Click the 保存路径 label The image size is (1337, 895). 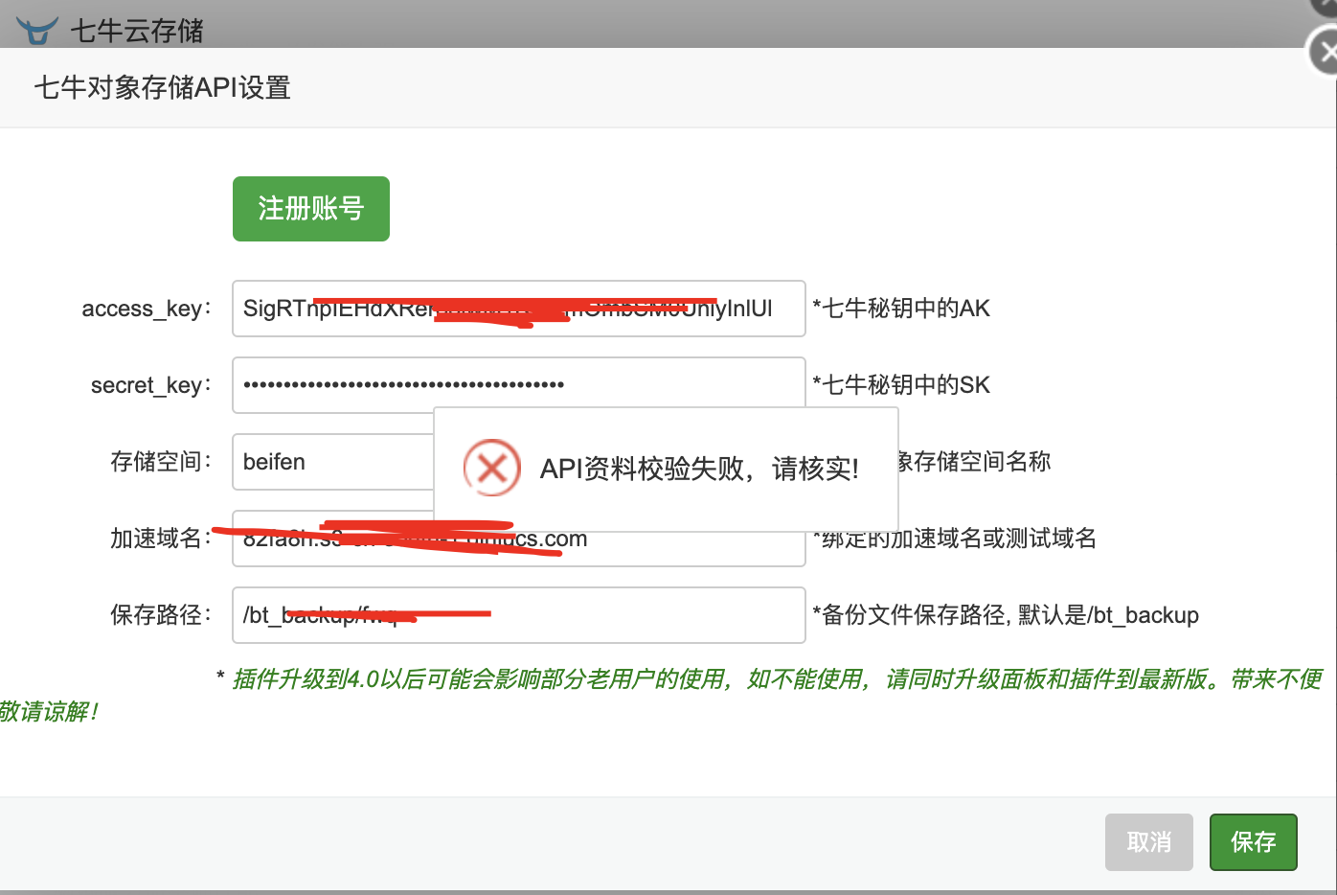pyautogui.click(x=161, y=615)
